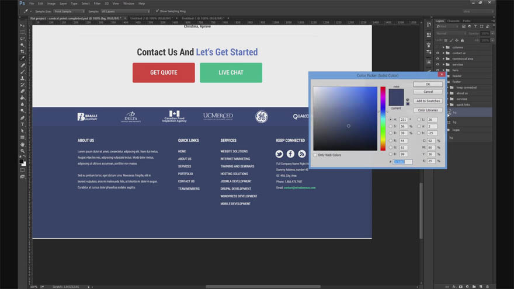The height and width of the screenshot is (289, 514).
Task: Click Cancel in Color Picker
Action: point(428,92)
